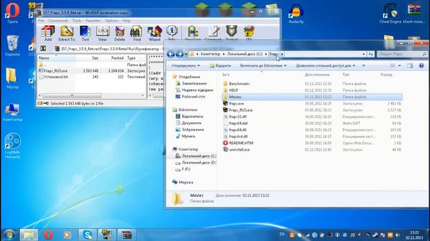Open the Упорядкувати dropdown in Explorer
This screenshot has width=430, height=241.
pos(185,66)
